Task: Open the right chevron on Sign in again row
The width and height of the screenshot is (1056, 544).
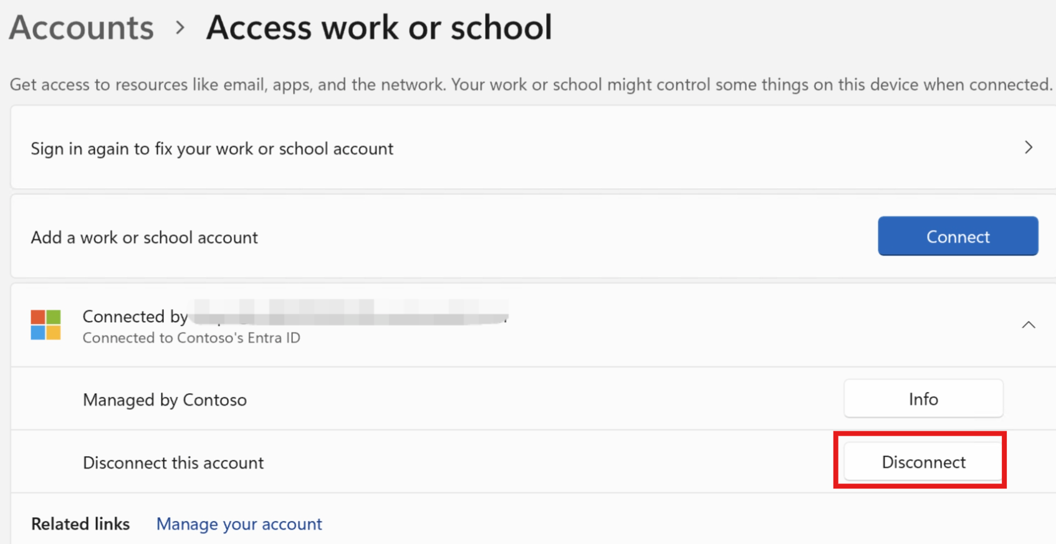Action: pos(1029,148)
